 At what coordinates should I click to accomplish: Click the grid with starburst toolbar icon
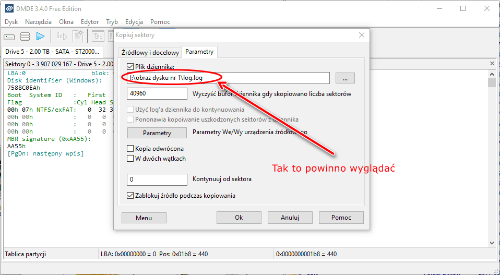pyautogui.click(x=78, y=36)
